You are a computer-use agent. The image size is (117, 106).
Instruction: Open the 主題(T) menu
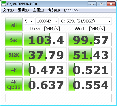[x=38, y=10]
